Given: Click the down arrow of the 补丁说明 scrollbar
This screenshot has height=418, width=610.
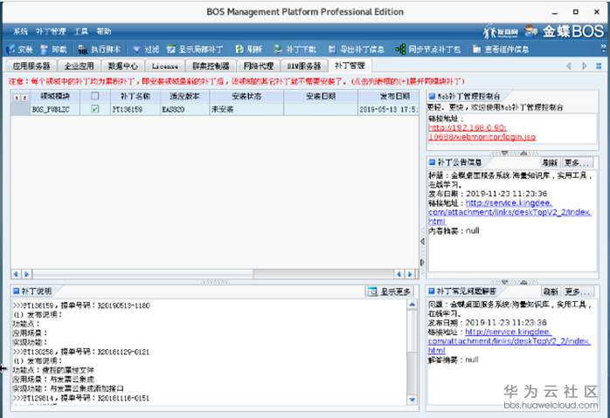Looking at the screenshot, I should tap(412, 399).
